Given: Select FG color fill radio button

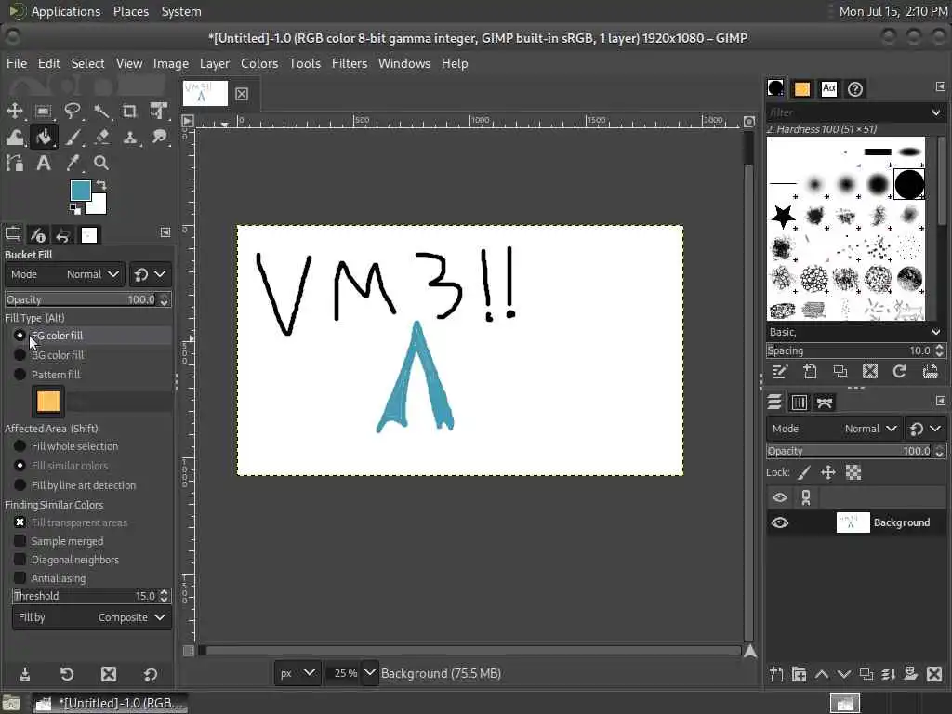Looking at the screenshot, I should [x=20, y=335].
